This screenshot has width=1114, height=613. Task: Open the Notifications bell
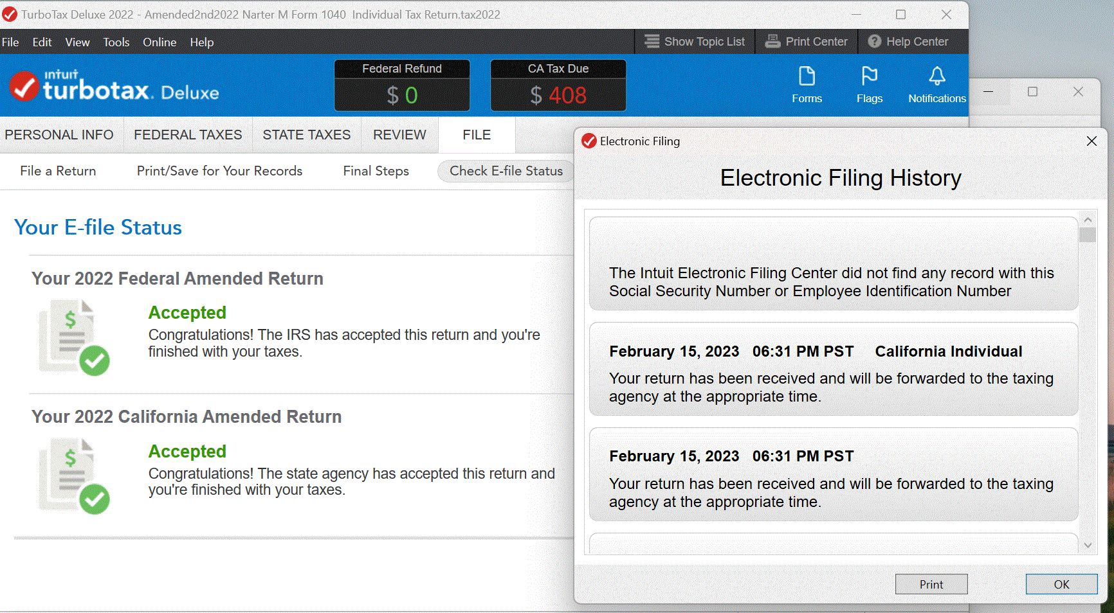tap(937, 85)
